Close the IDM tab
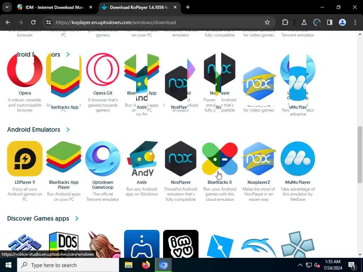Screen dimensions: 363x272 click(91, 7)
